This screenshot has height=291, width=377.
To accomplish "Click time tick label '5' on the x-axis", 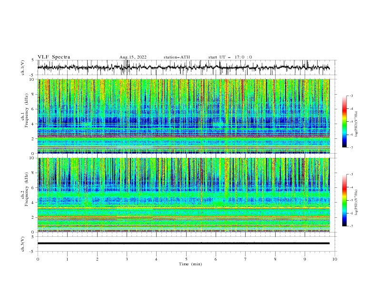I will (186, 259).
